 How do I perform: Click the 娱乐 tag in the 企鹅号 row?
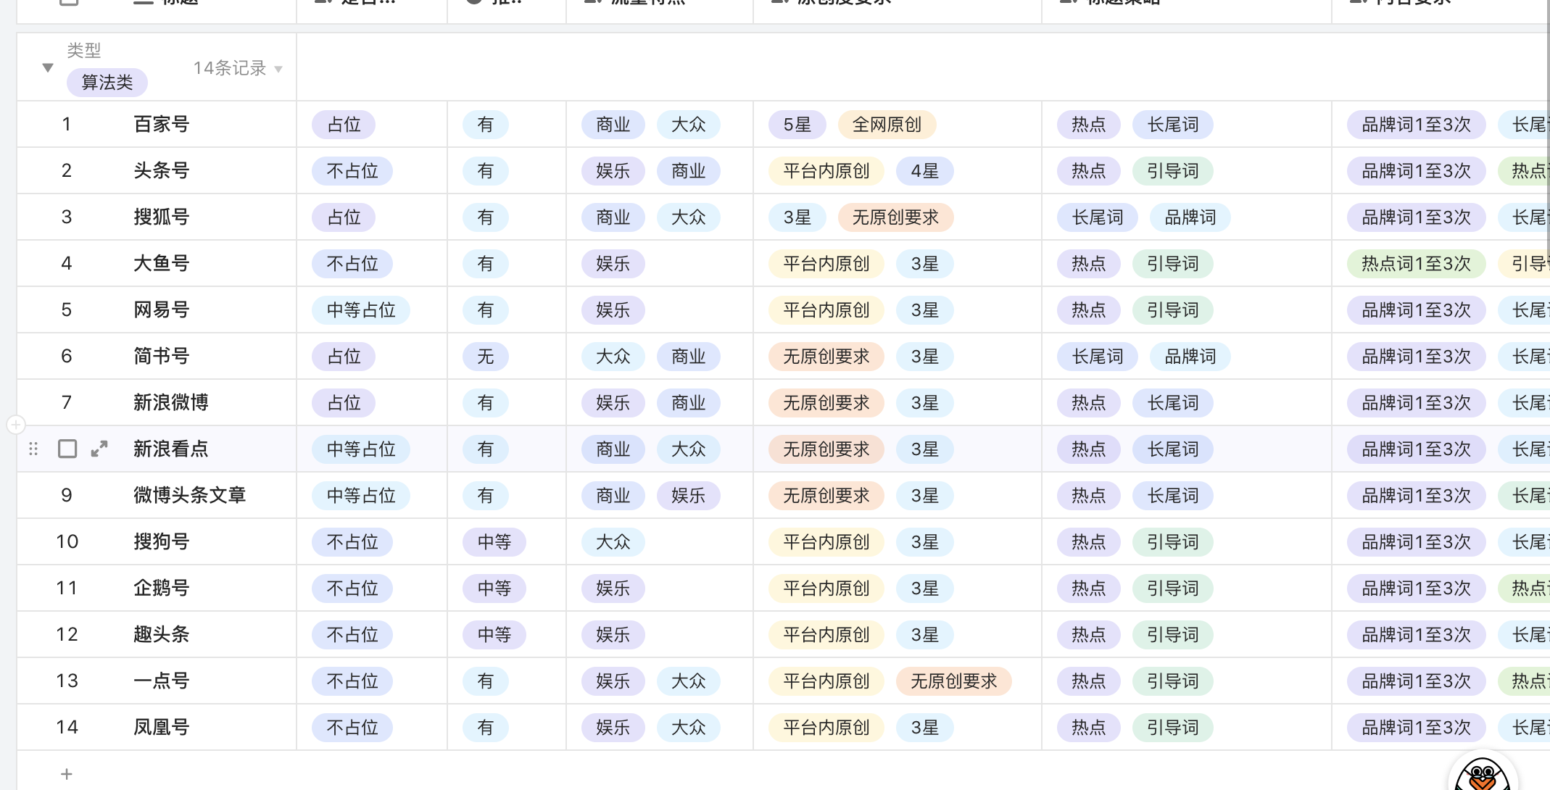coord(613,589)
